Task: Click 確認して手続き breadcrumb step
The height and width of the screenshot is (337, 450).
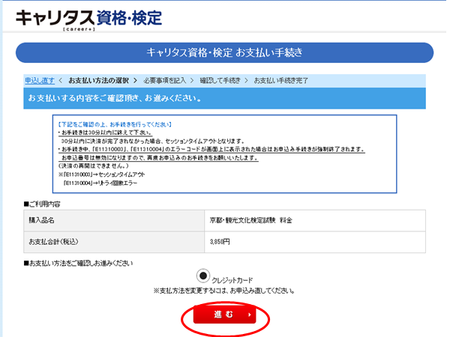Action: 220,81
